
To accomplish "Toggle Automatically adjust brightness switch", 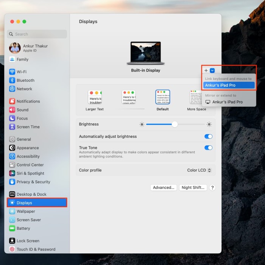I will pyautogui.click(x=208, y=136).
